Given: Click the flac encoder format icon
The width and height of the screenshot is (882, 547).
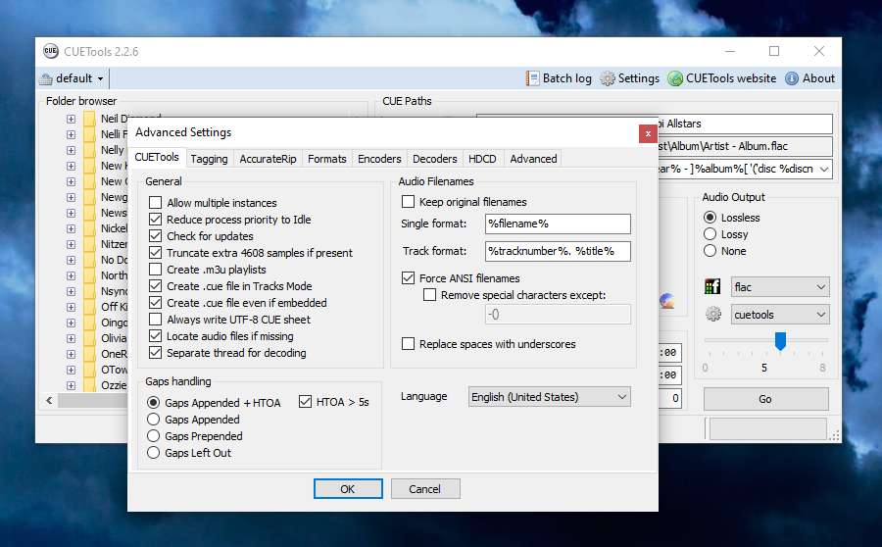Looking at the screenshot, I should point(712,287).
